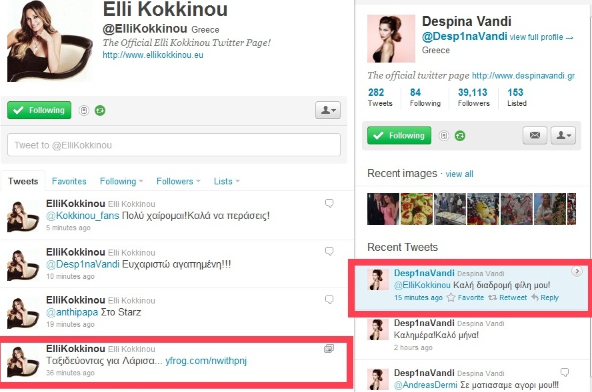Open conversation bubble on @Kokkinou_fans tweet
This screenshot has width=592, height=392.
tap(329, 204)
